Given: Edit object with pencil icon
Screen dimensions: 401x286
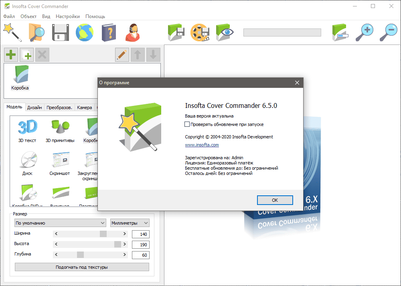Looking at the screenshot, I should point(122,55).
